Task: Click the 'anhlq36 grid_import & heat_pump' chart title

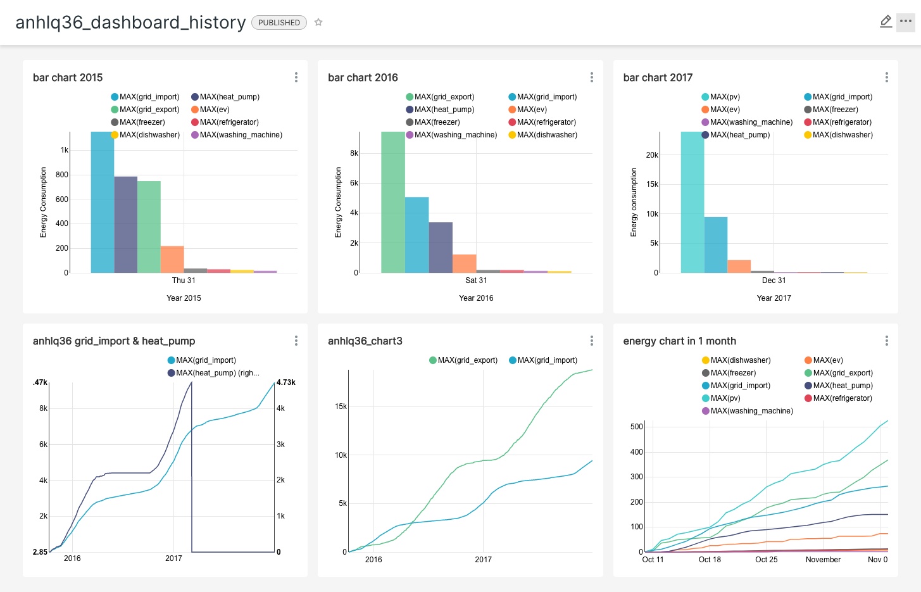Action: pyautogui.click(x=114, y=341)
